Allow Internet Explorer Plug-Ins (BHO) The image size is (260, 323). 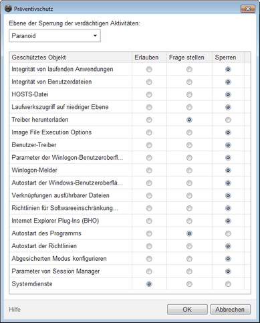149,221
